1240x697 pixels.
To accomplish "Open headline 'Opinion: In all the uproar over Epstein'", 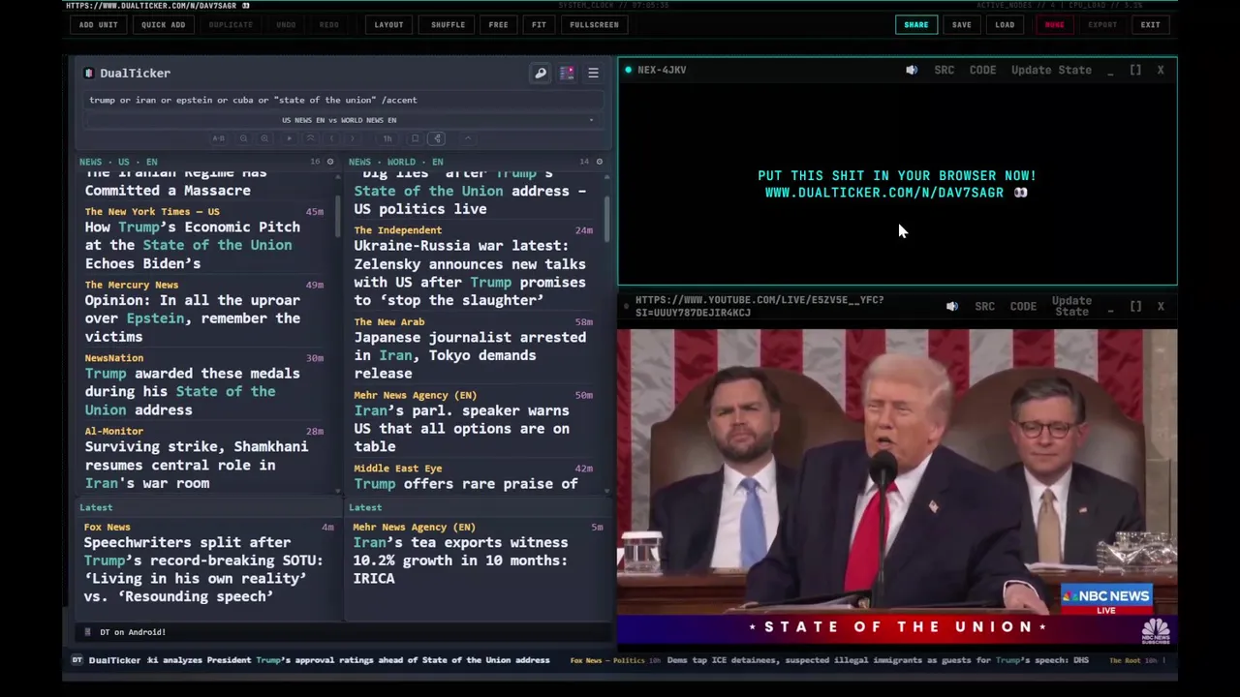I will click(x=193, y=318).
